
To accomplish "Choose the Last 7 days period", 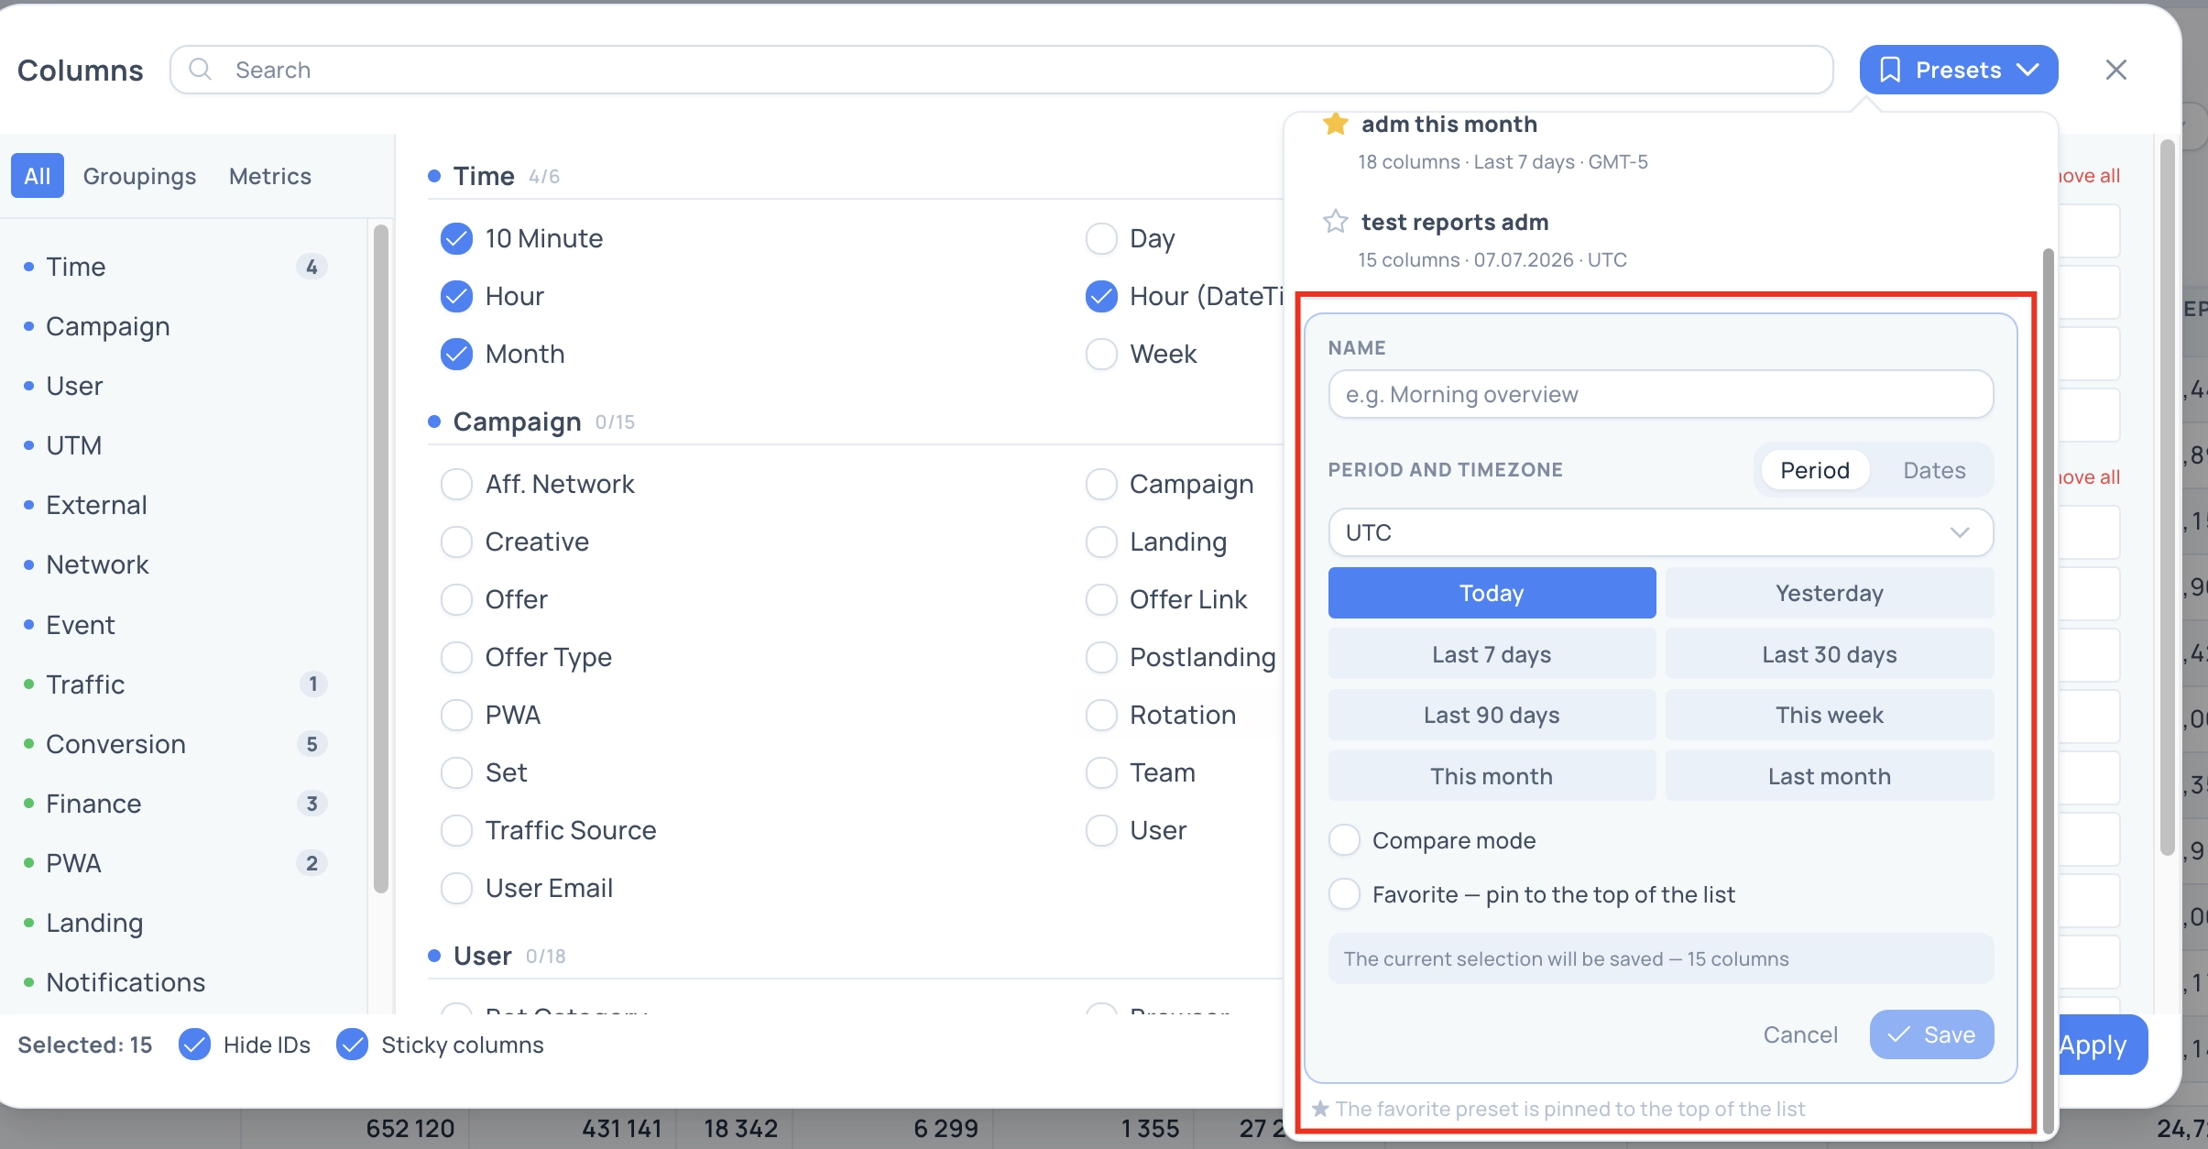I will pos(1492,654).
